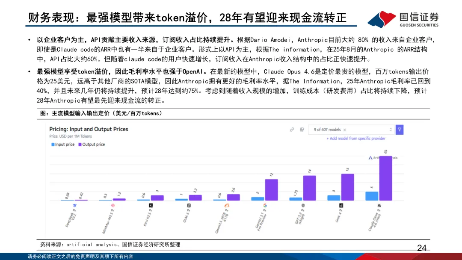The image size is (462, 260).
Task: Click the source line 资料来源：artificial analysis
Action: coord(110,245)
